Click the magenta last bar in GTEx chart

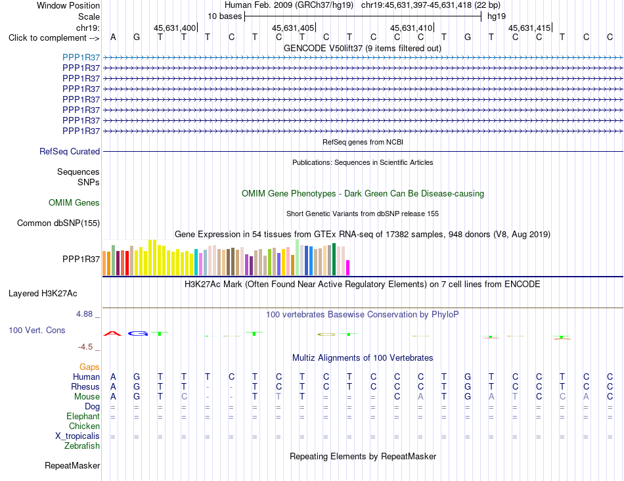(x=348, y=267)
